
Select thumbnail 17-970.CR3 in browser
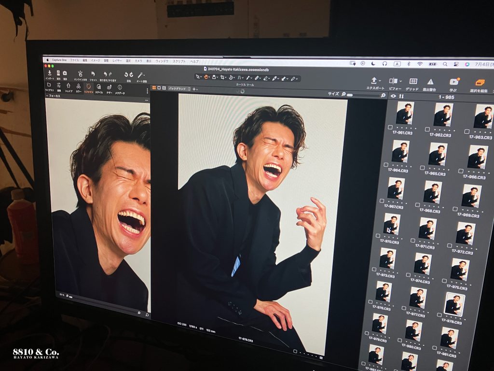[392, 223]
